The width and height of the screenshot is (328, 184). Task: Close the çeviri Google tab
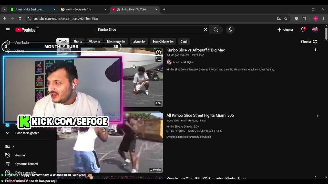pos(105,9)
